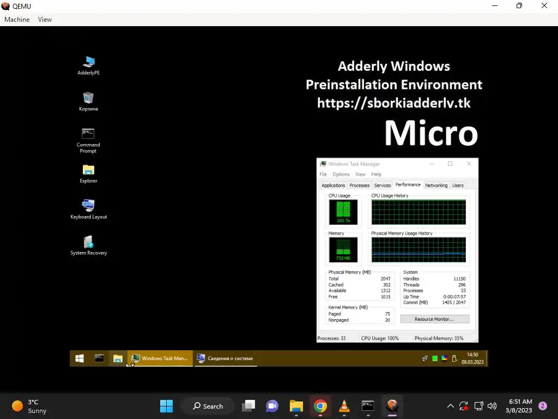This screenshot has width=558, height=419.
Task: Open VLC media player on host taskbar
Action: tap(344, 406)
